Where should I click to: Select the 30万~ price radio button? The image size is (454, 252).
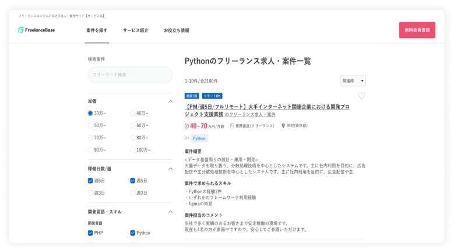pos(90,113)
